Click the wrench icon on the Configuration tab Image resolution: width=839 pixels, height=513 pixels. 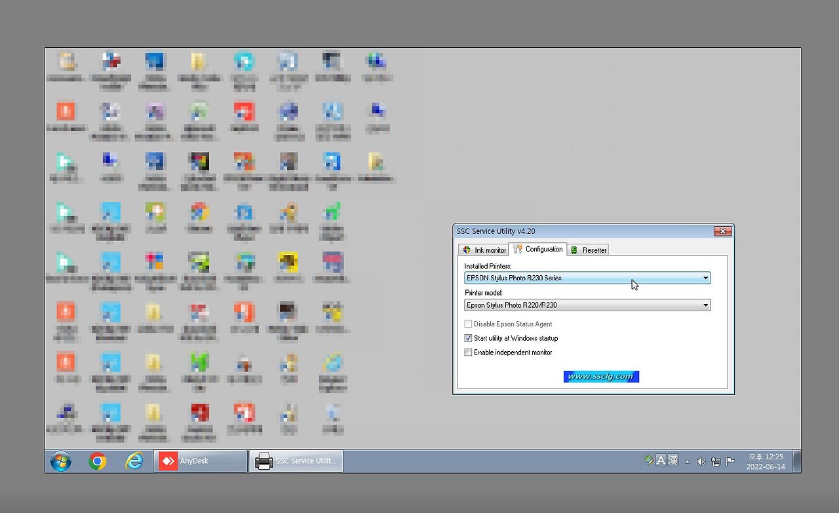click(x=517, y=249)
